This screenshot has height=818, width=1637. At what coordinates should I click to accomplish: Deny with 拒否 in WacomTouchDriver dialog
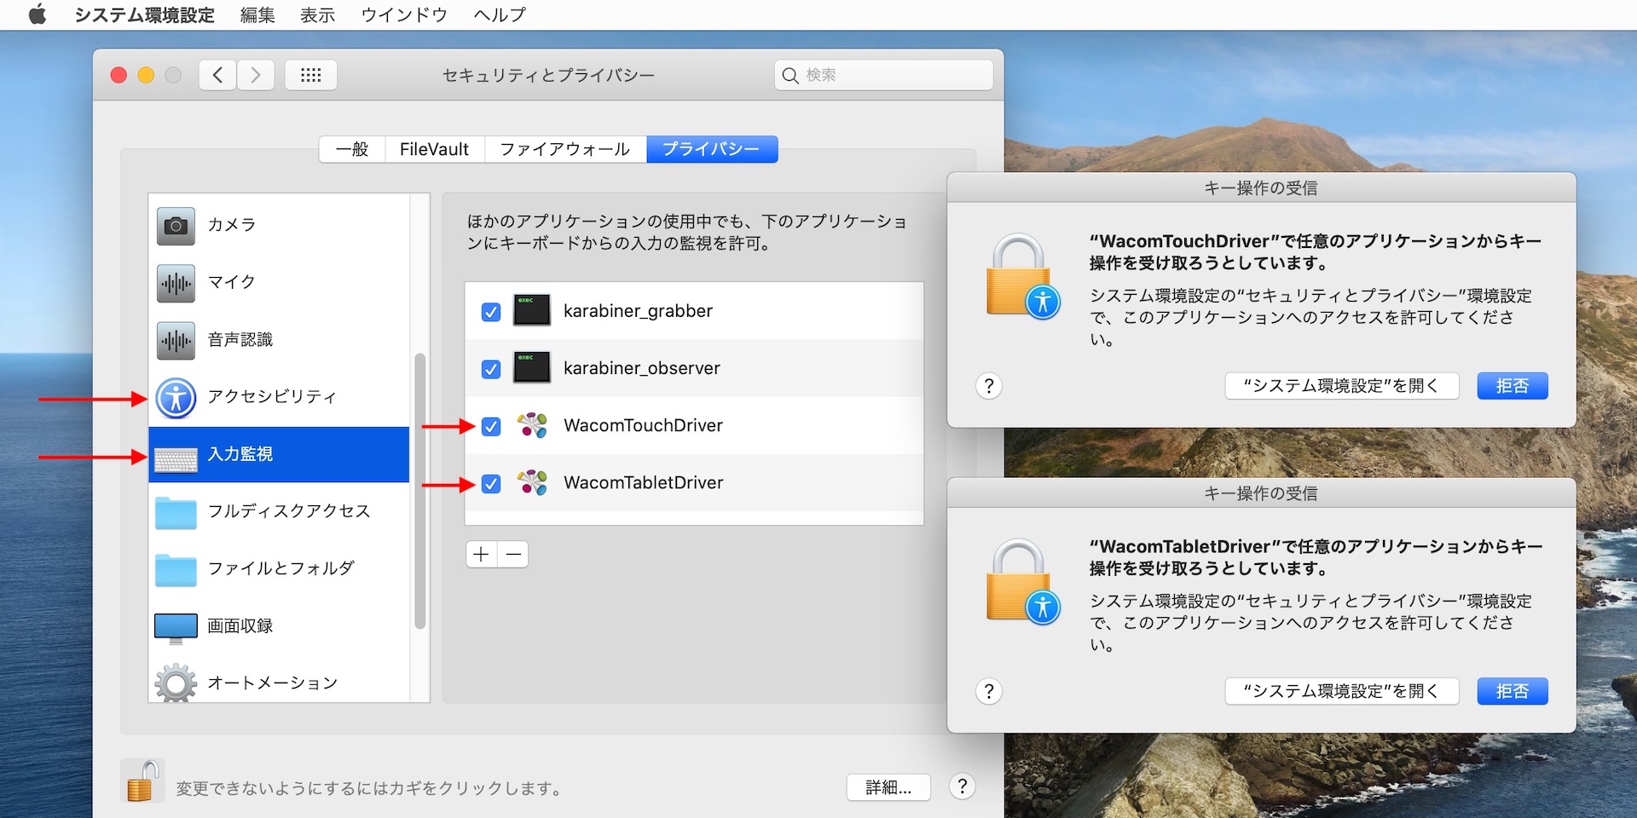pos(1512,386)
